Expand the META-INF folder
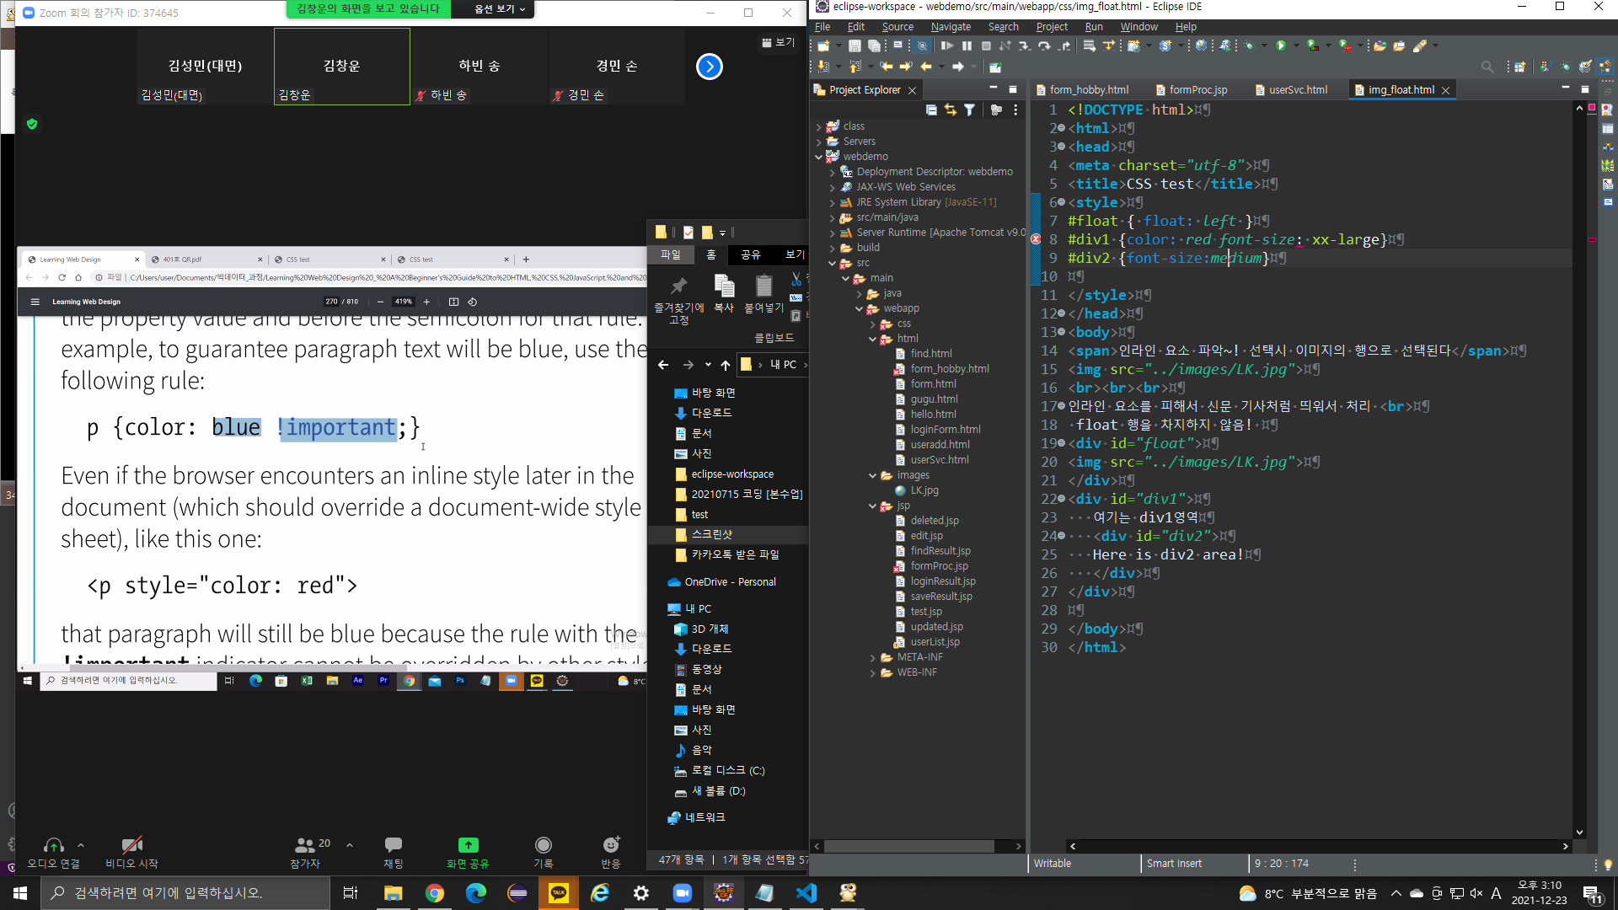1618x910 pixels. click(x=873, y=658)
